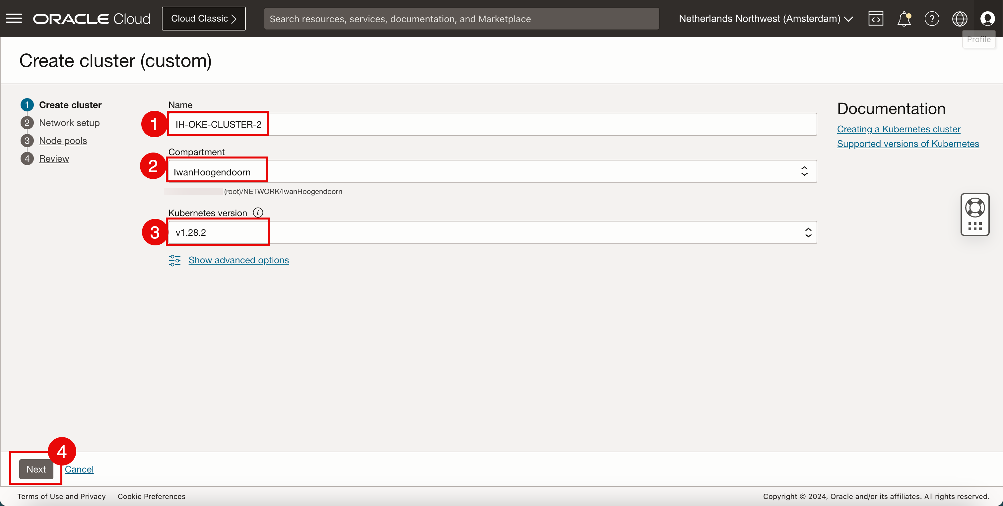Expand the Compartment dropdown
The width and height of the screenshot is (1003, 506).
[804, 171]
